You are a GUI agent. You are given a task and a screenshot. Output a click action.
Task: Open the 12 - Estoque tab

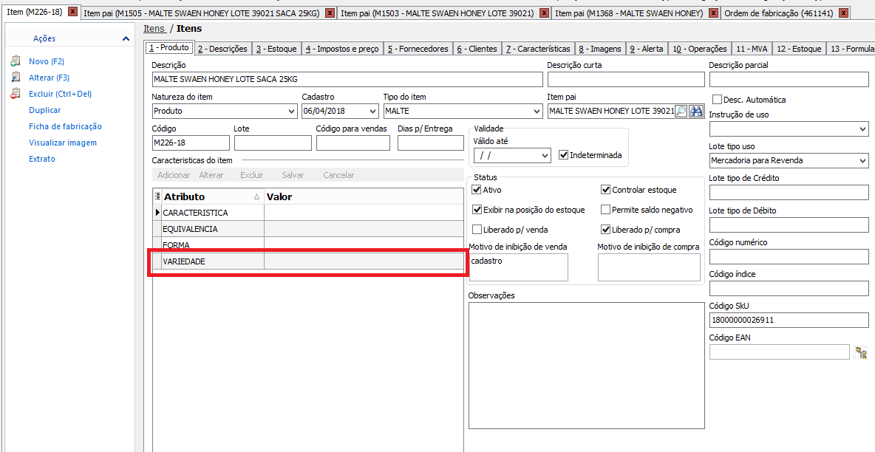799,49
